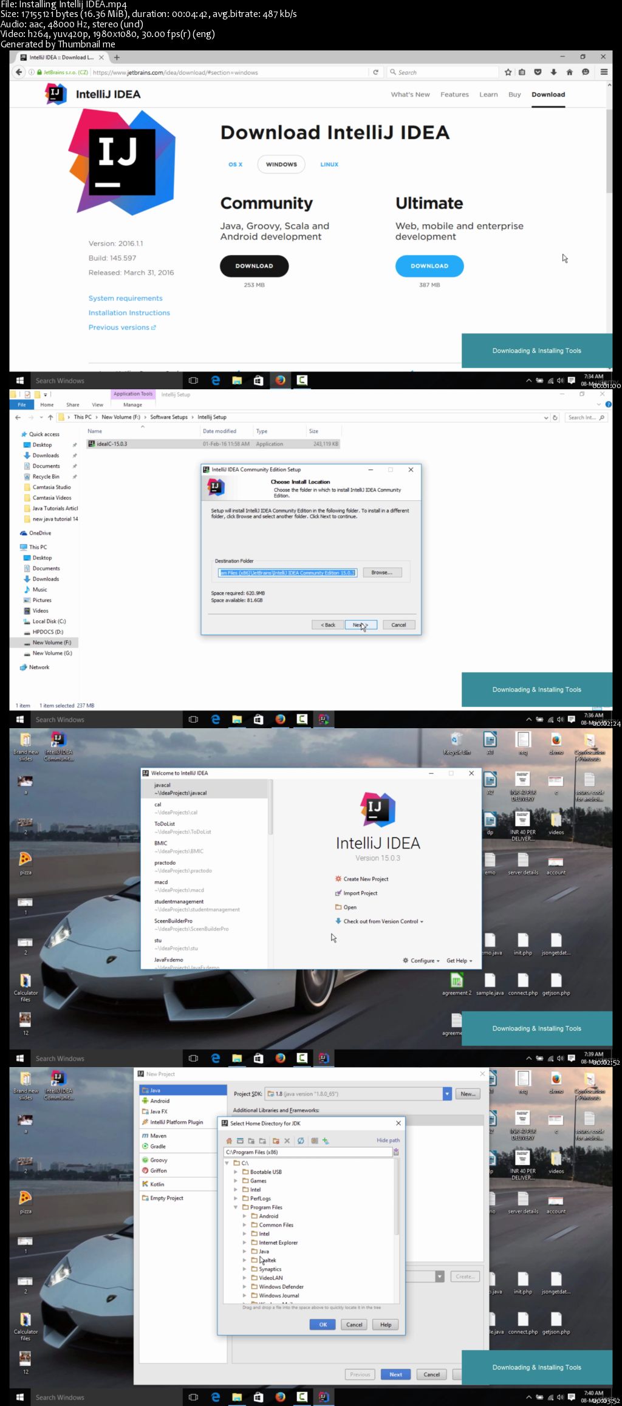
Task: Open a new Firefox tab with the plus icon
Action: pos(117,57)
